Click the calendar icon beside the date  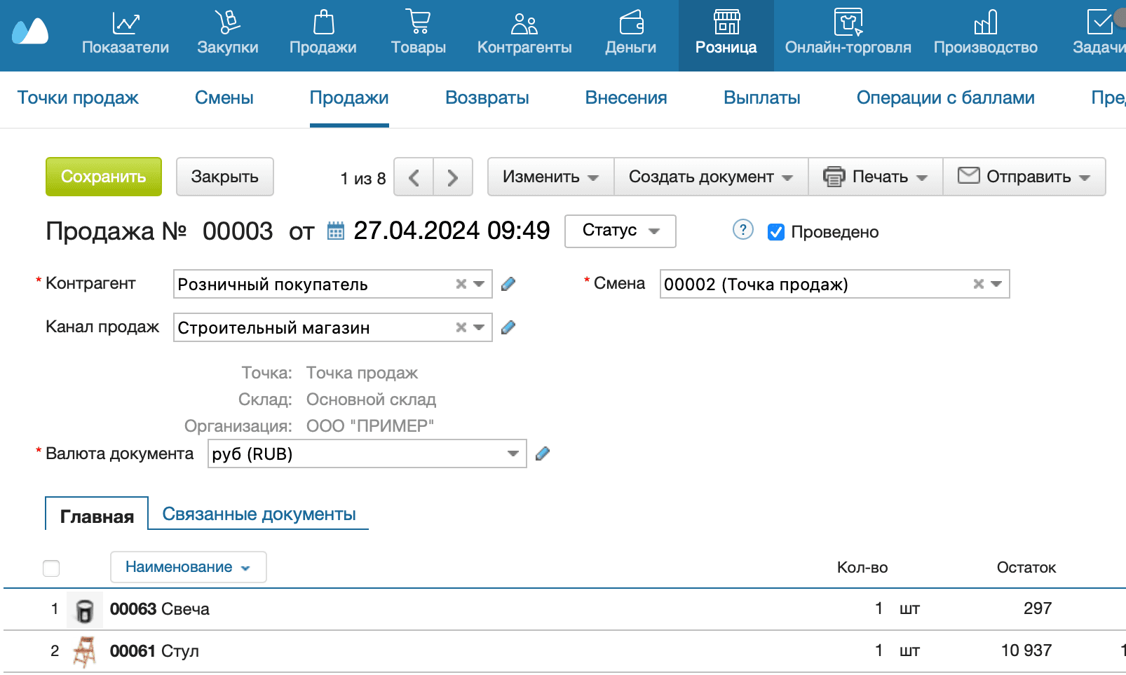336,231
